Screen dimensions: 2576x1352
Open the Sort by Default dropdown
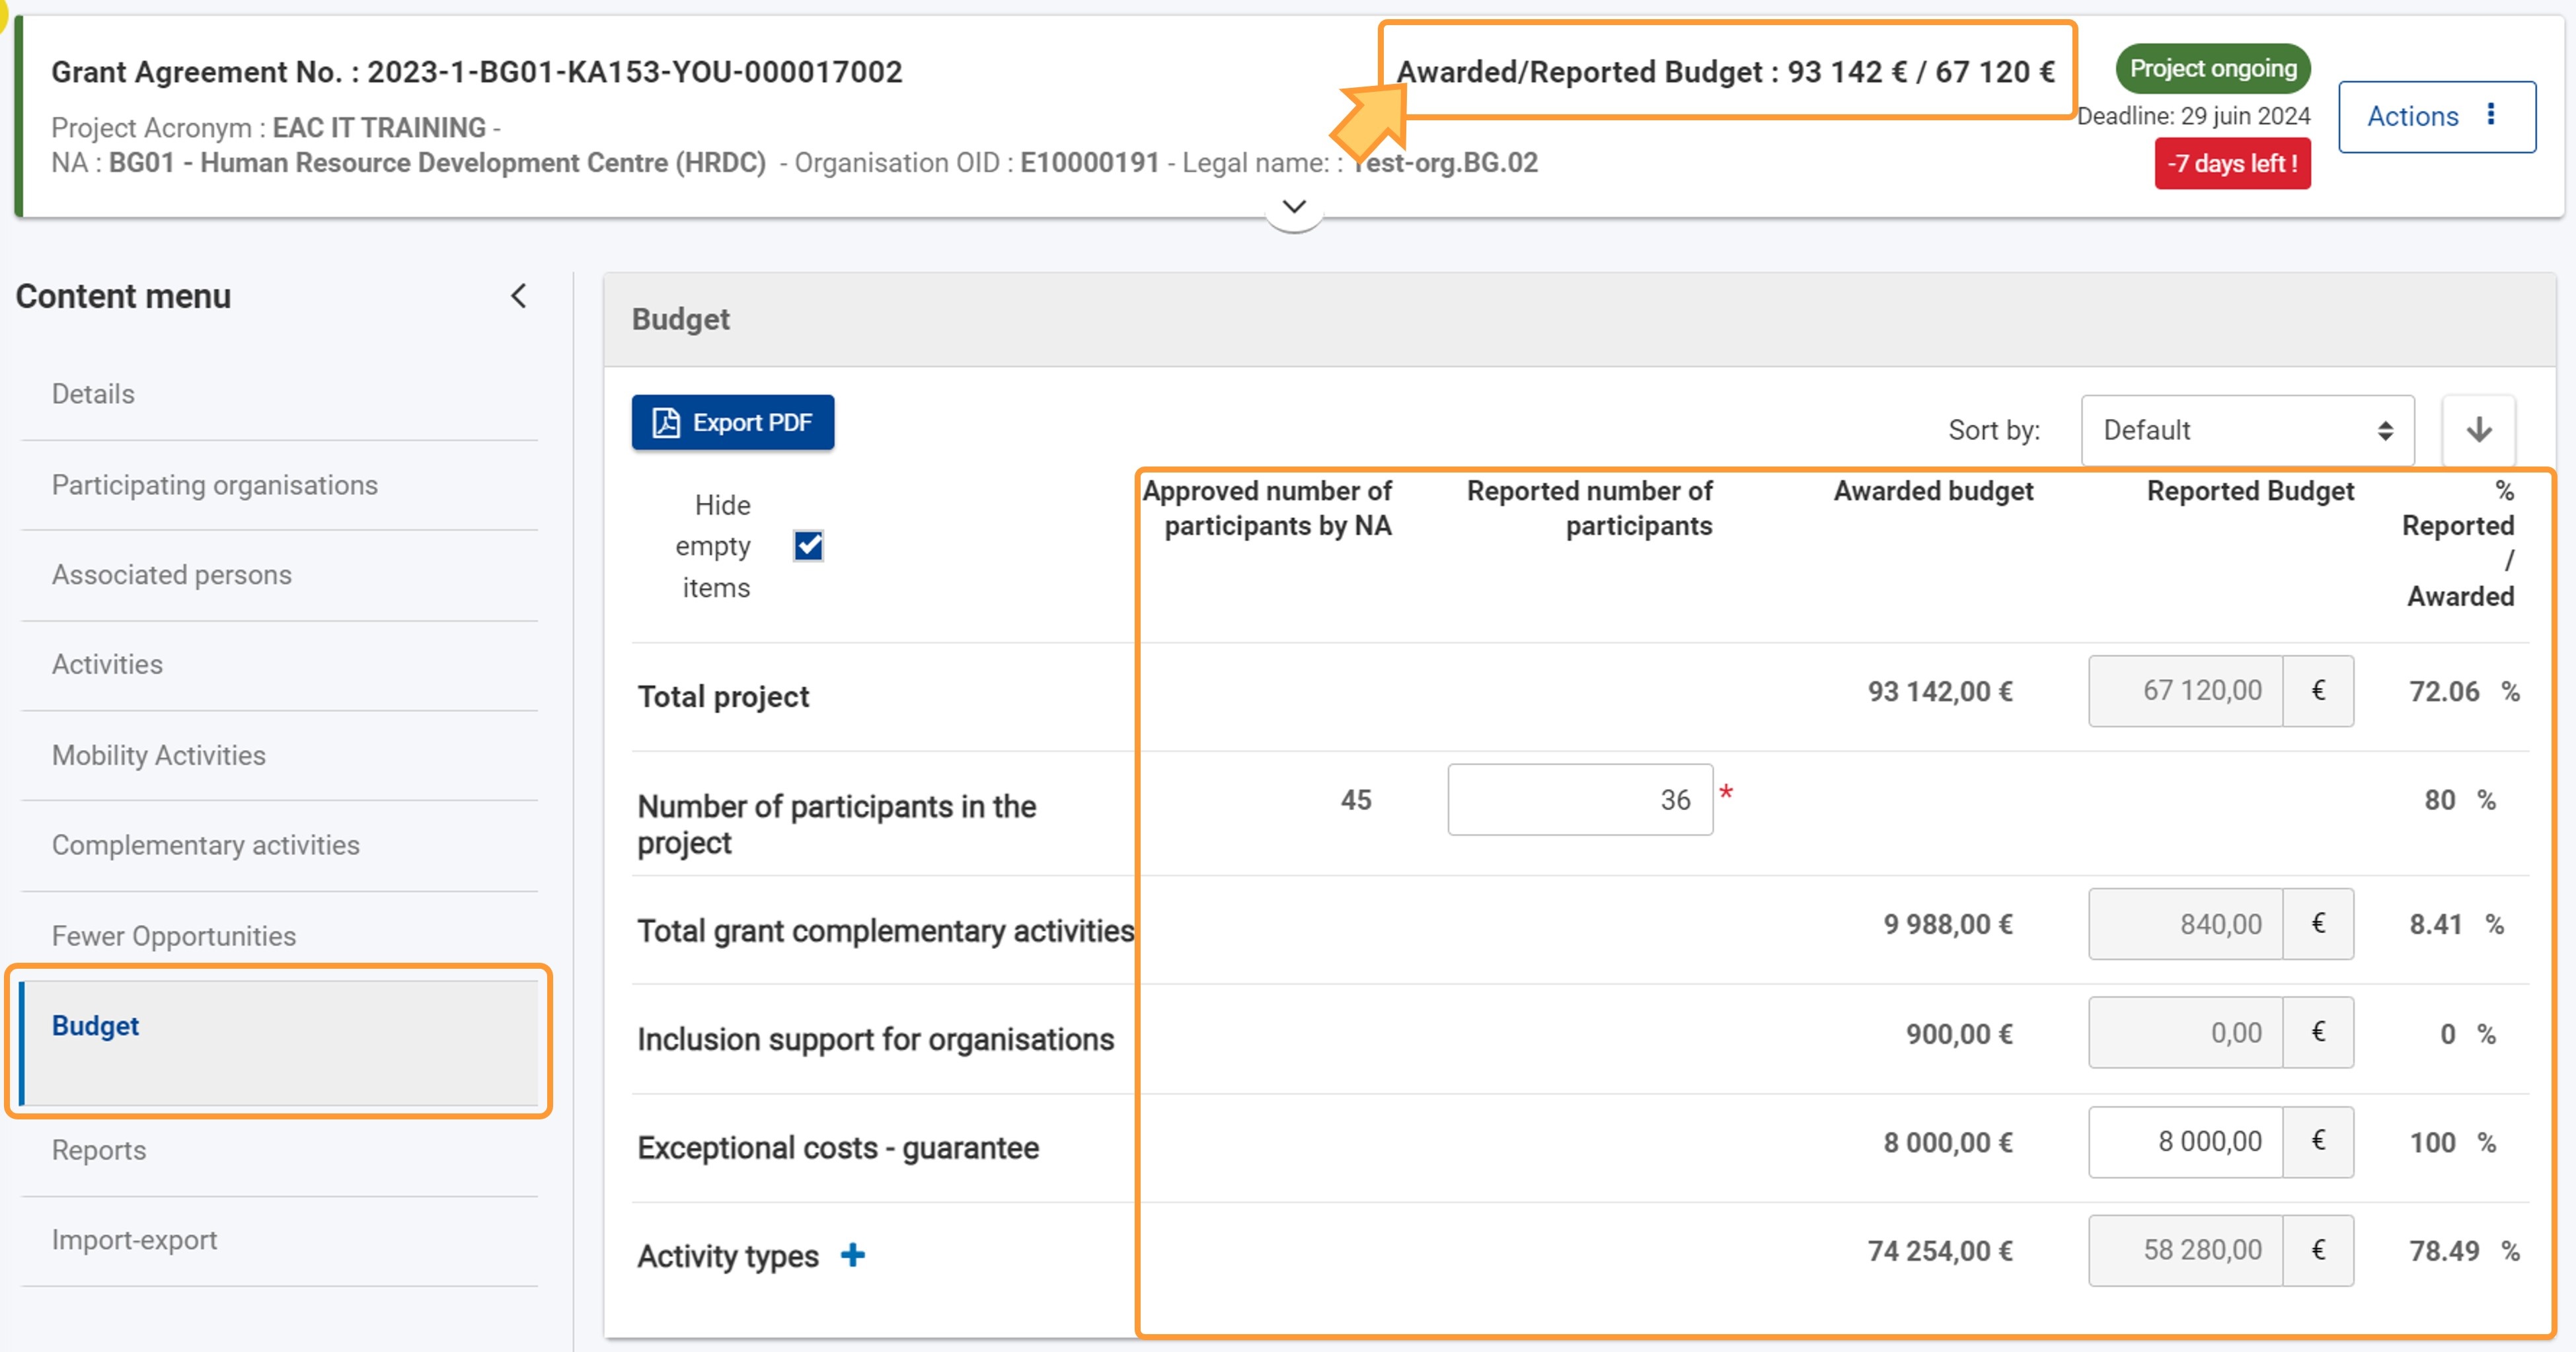point(2248,430)
